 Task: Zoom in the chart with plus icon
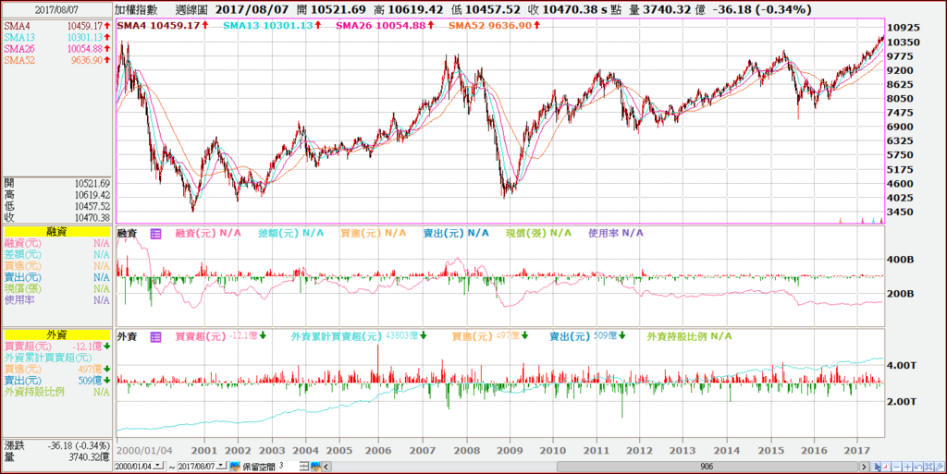pos(907,467)
